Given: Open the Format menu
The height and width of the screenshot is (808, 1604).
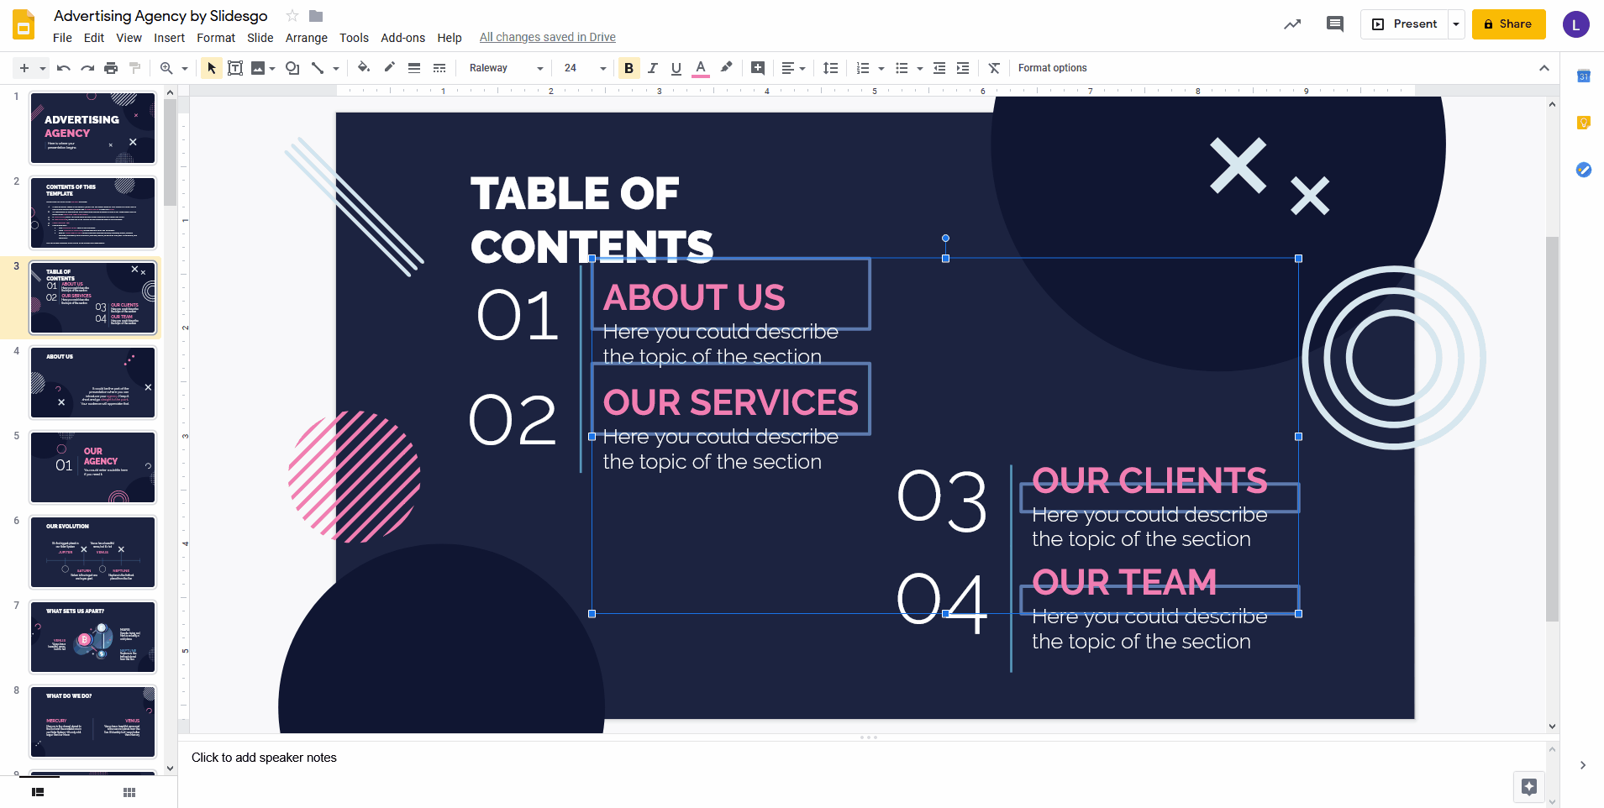Looking at the screenshot, I should tap(216, 38).
